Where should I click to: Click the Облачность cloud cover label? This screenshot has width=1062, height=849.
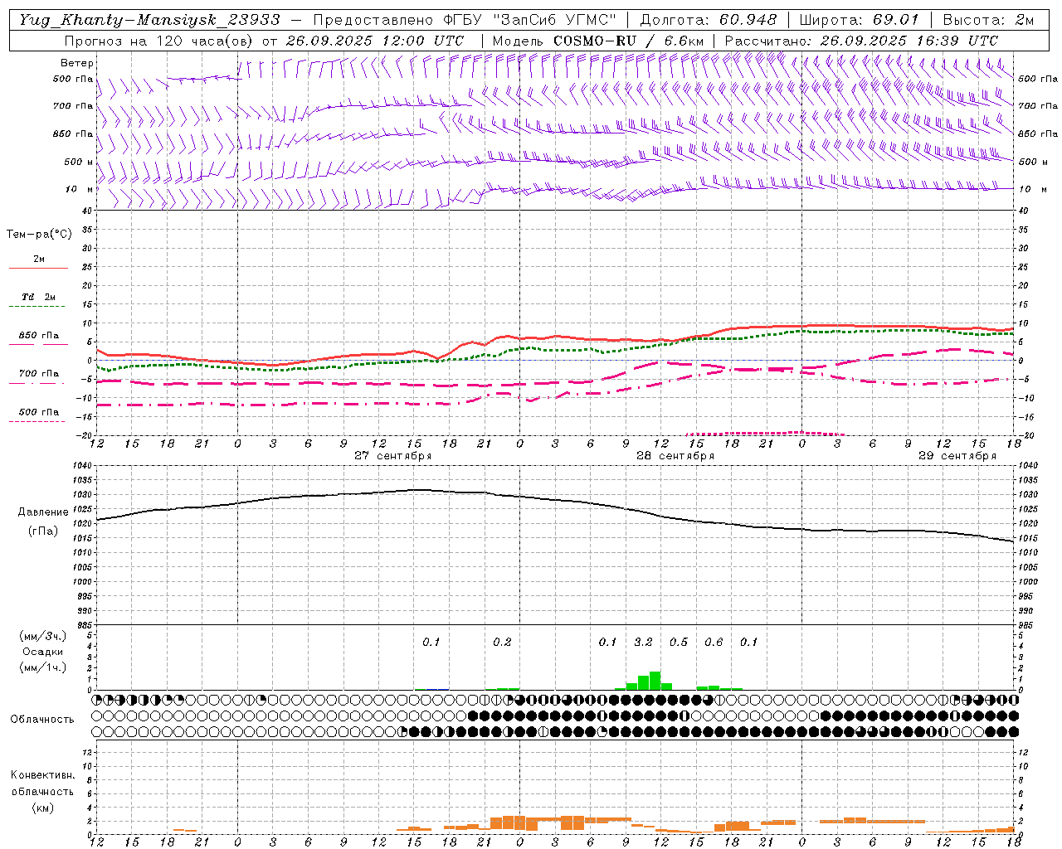(42, 719)
